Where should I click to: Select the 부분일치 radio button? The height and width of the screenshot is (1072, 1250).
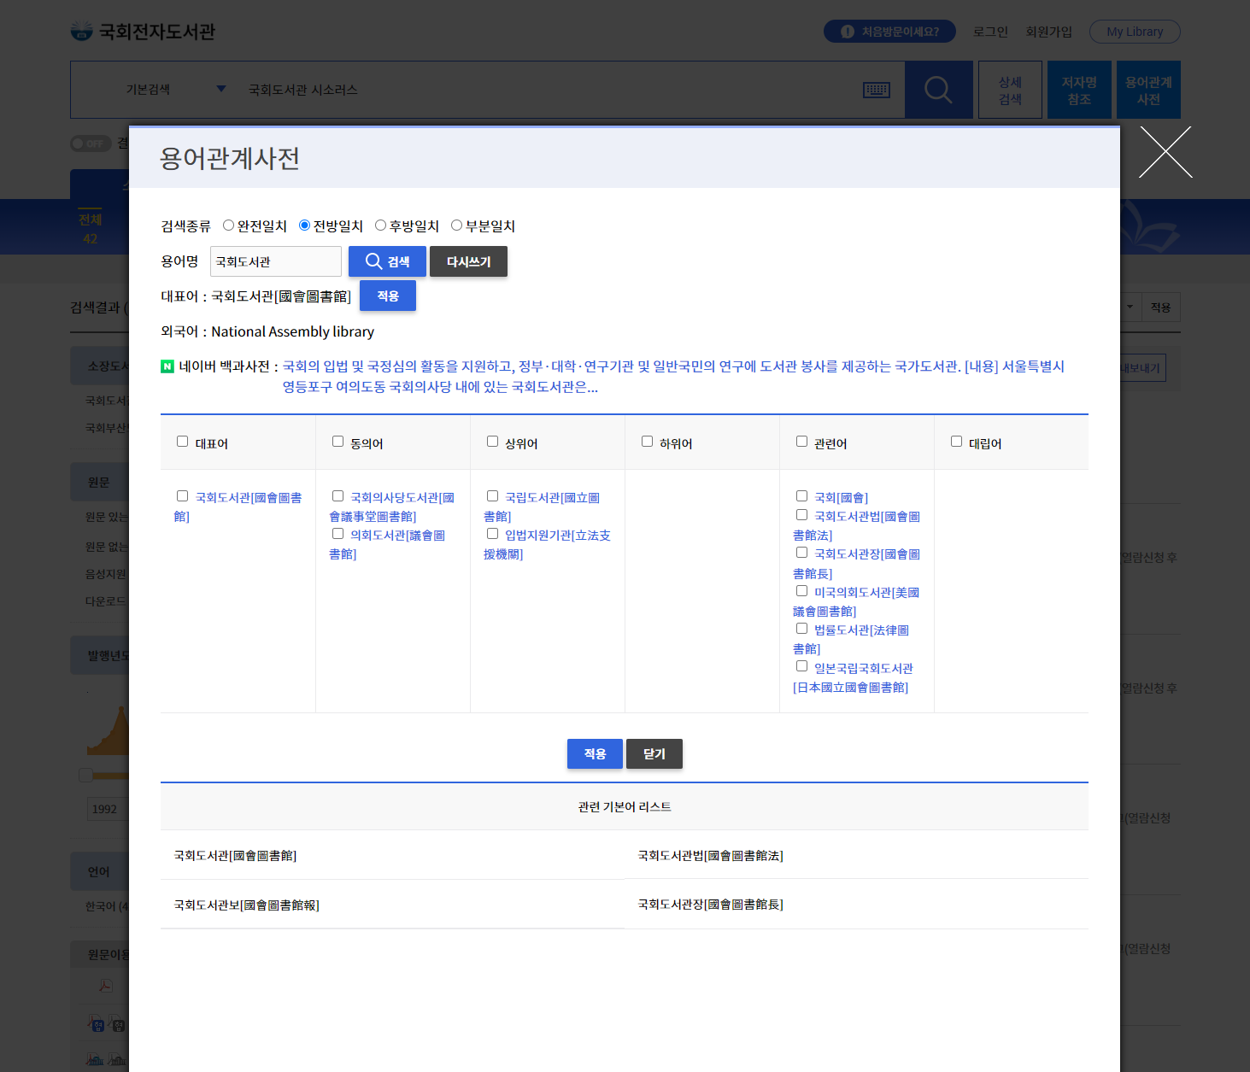coord(456,226)
